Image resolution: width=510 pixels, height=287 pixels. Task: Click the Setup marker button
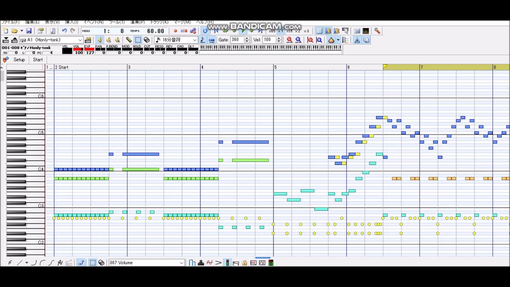coord(19,60)
